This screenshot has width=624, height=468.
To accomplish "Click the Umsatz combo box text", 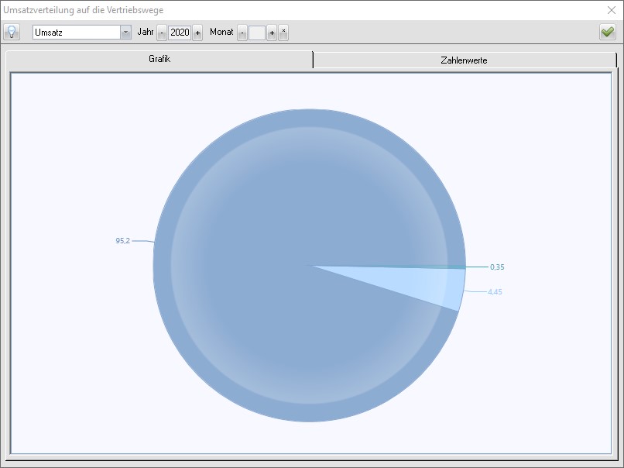I will pos(76,33).
